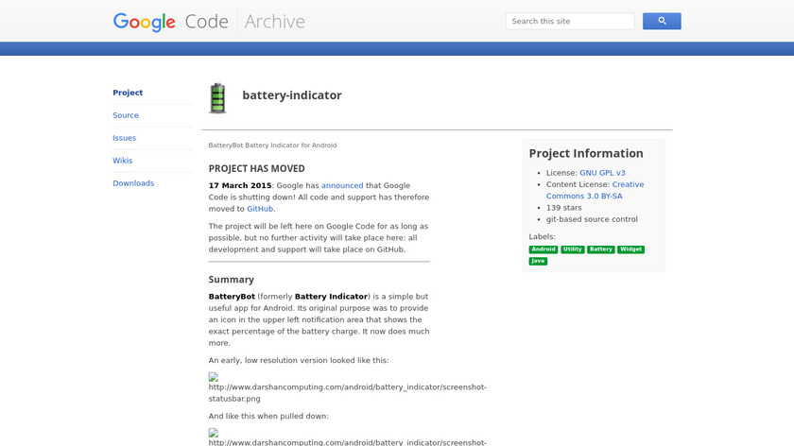
Task: Click the Widget label tag
Action: click(x=631, y=249)
